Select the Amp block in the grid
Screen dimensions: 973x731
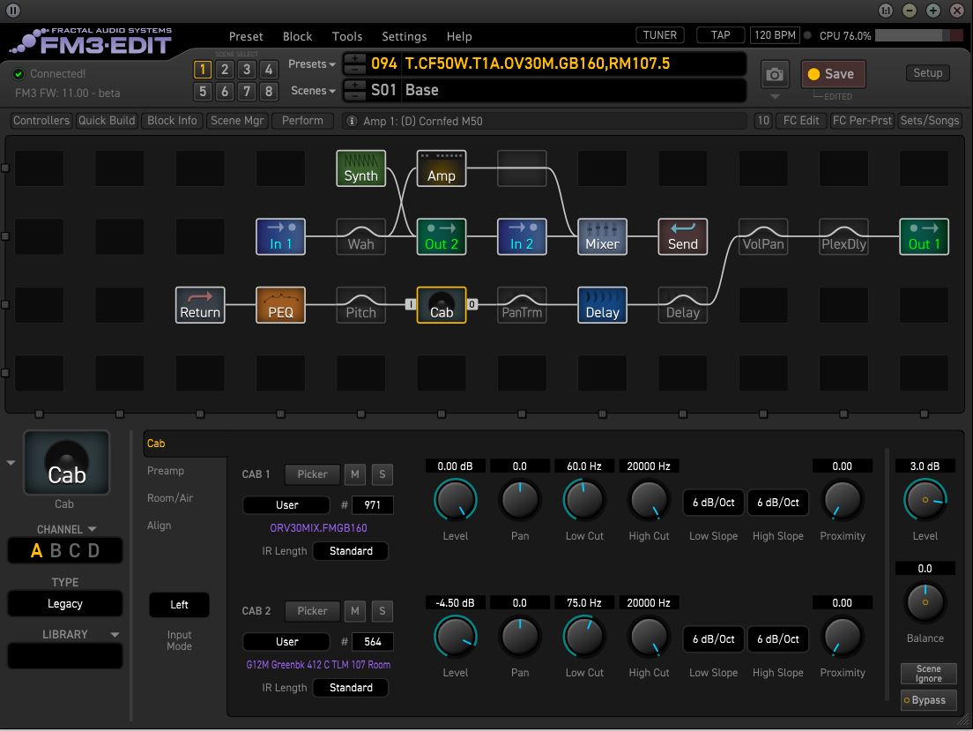pos(442,168)
